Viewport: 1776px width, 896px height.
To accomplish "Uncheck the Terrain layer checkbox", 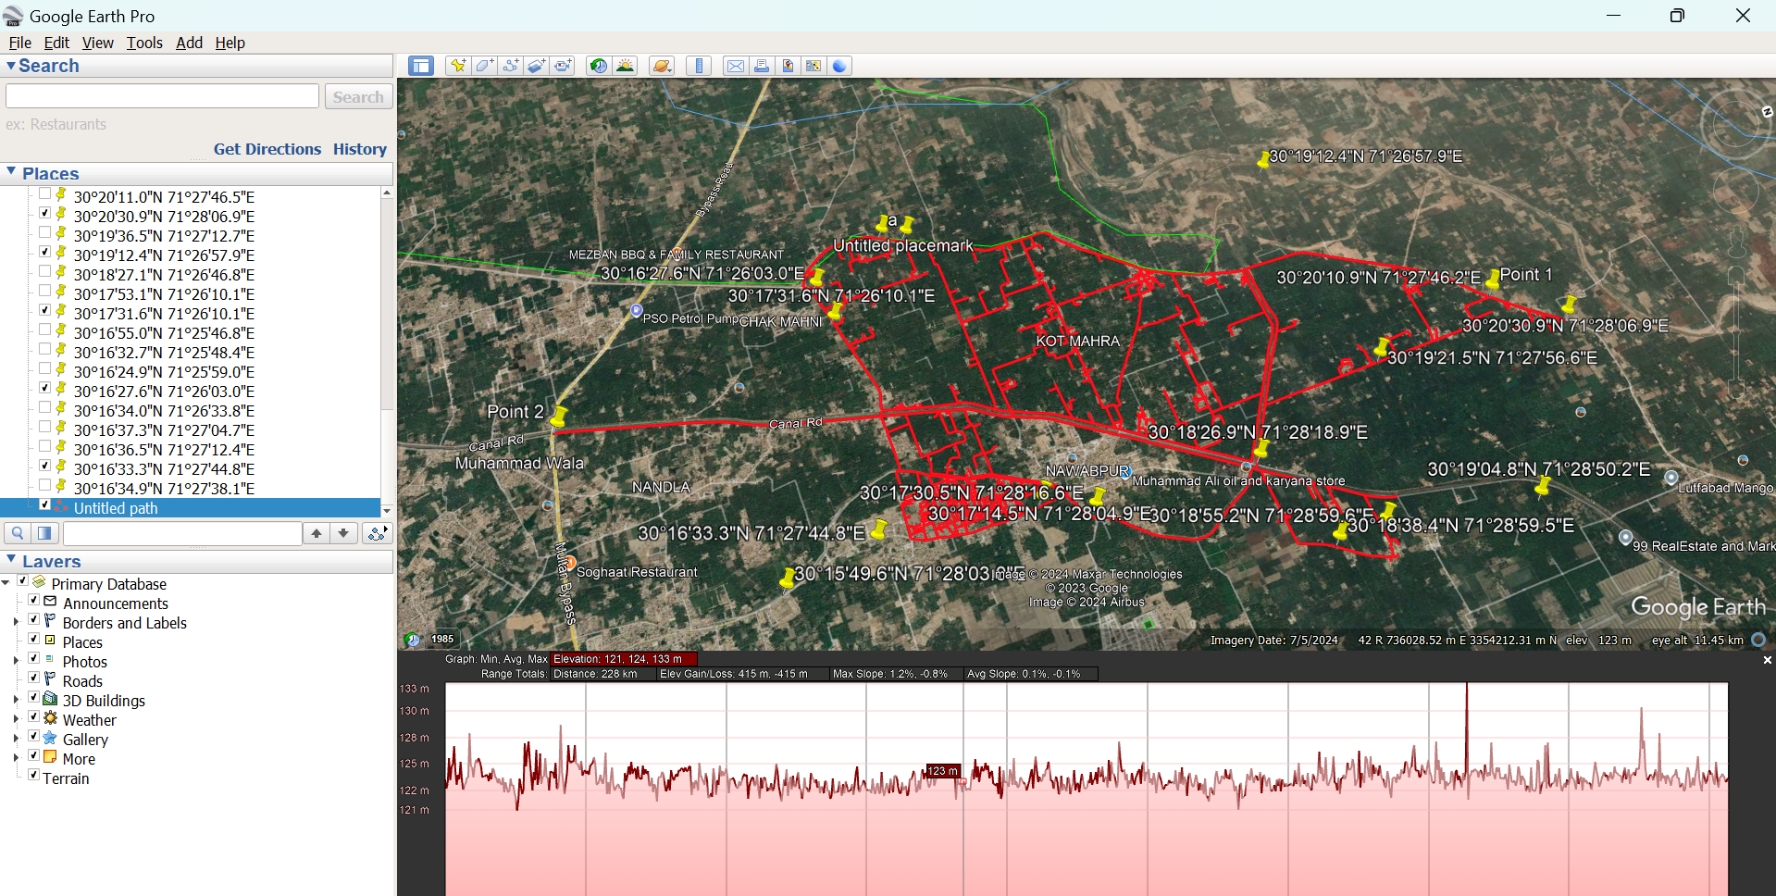I will [33, 776].
